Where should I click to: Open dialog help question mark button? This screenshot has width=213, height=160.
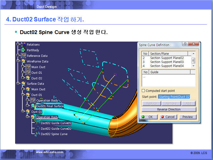point(185,44)
